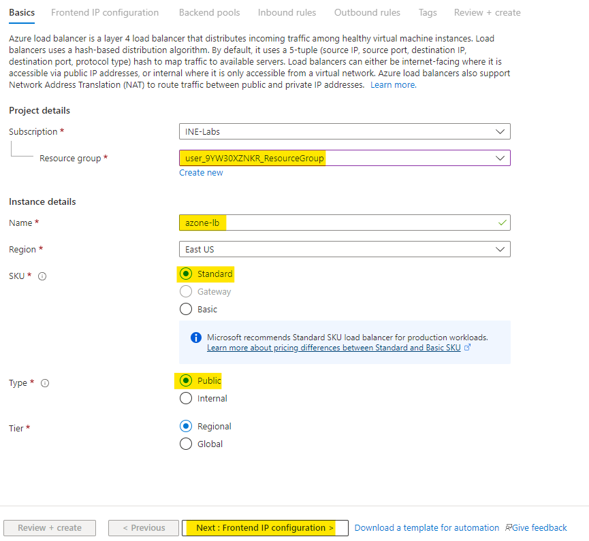Click the blue information icon in SKU notice
The height and width of the screenshot is (541, 589).
click(196, 338)
